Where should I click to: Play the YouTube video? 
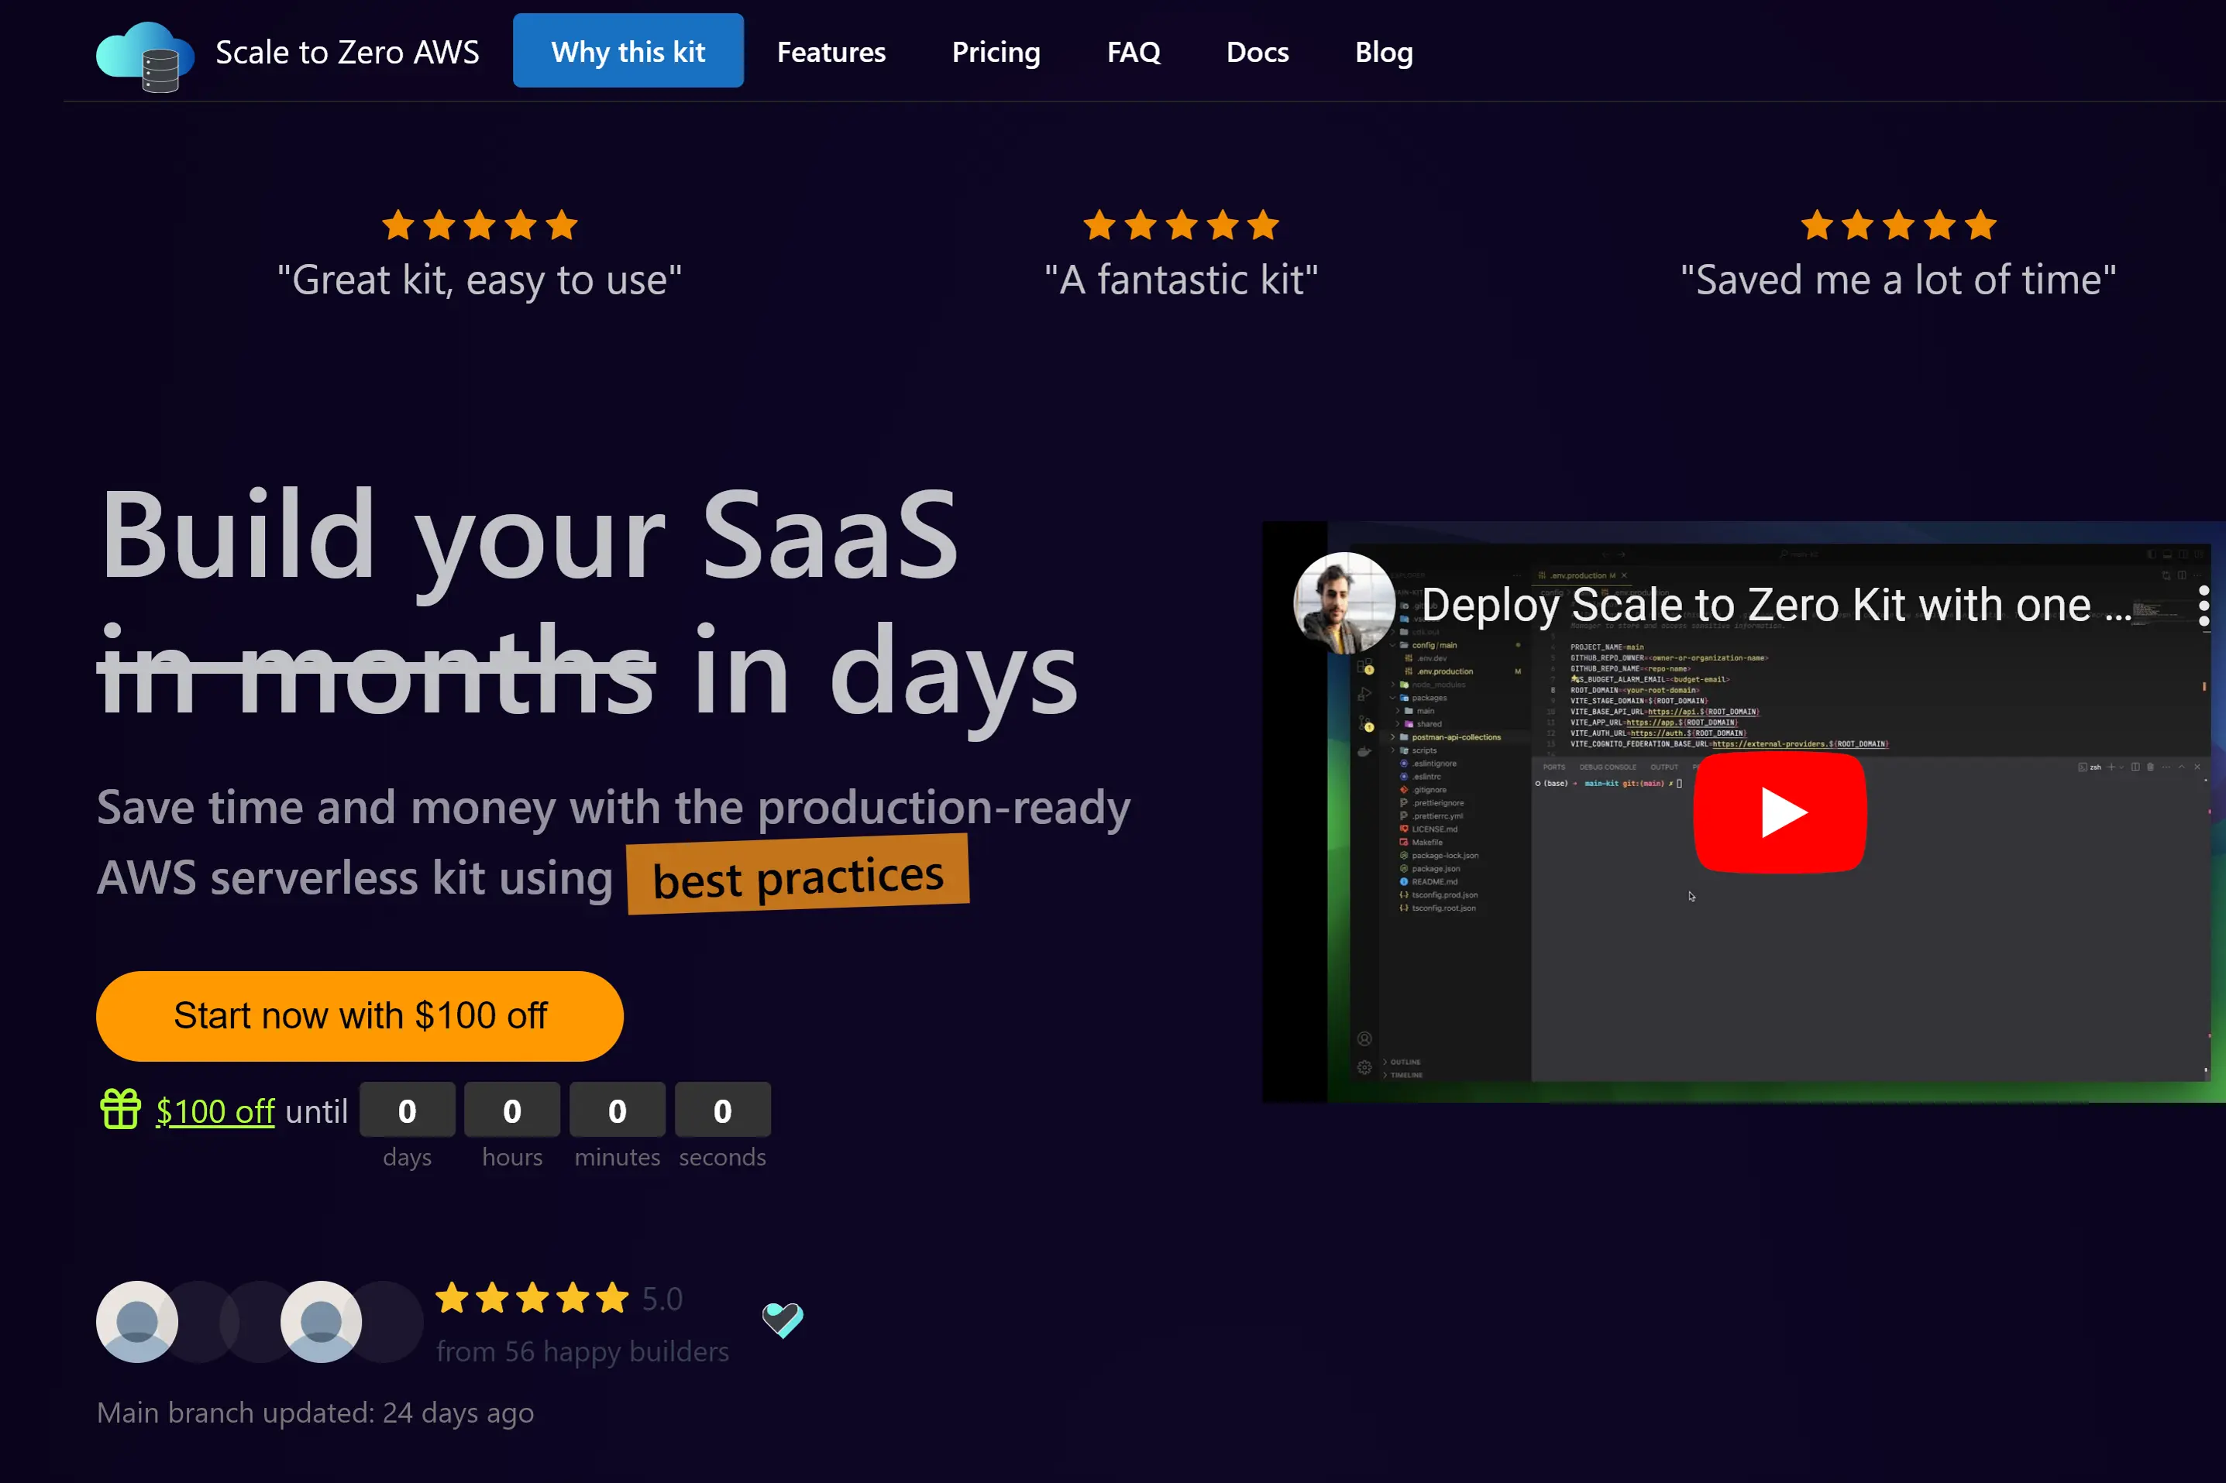1778,812
